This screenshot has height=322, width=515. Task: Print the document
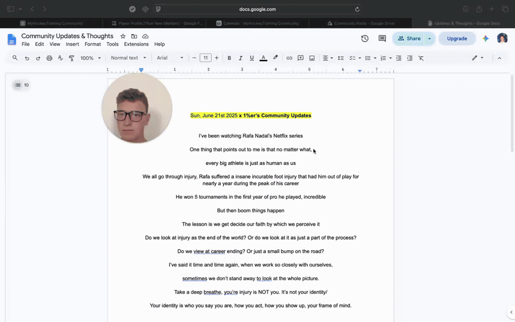tap(49, 58)
